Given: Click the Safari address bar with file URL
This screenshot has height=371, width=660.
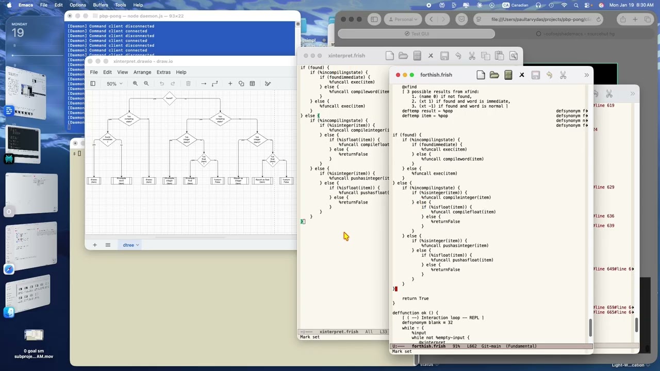Looking at the screenshot, I should tap(539, 20).
